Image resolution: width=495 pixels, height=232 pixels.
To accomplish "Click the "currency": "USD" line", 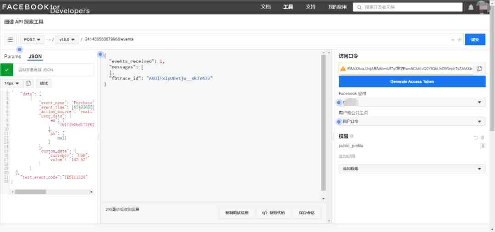I will [70, 156].
